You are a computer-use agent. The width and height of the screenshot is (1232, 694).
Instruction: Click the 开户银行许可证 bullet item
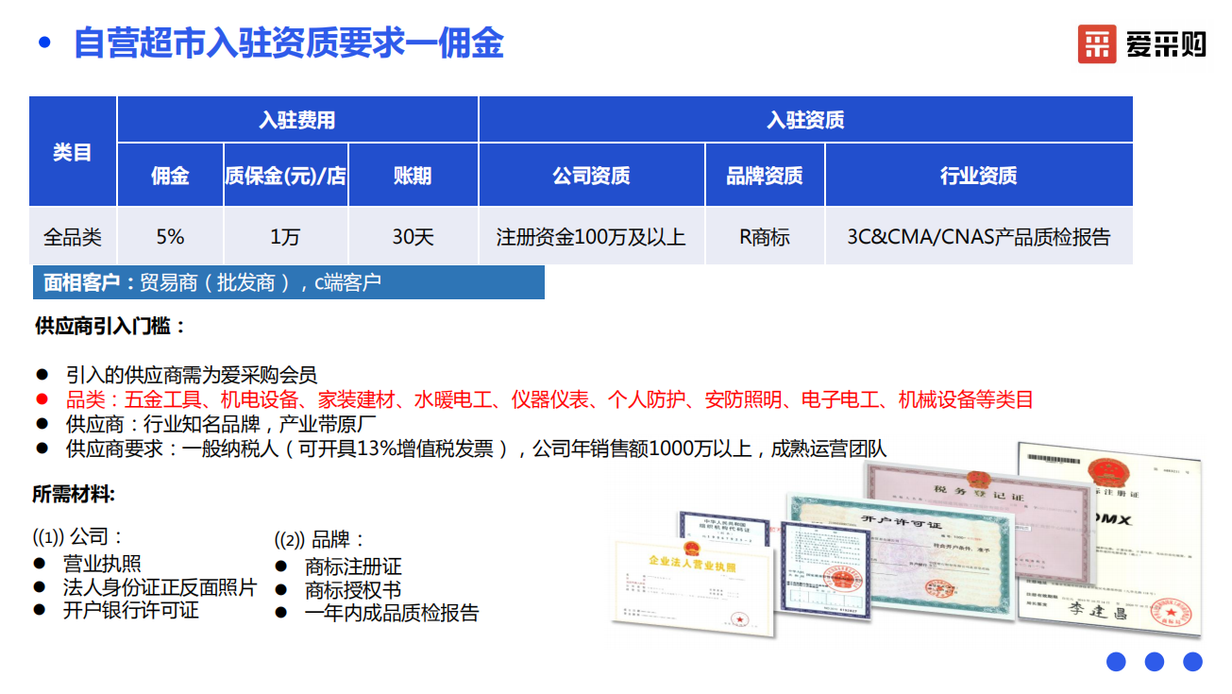130,610
